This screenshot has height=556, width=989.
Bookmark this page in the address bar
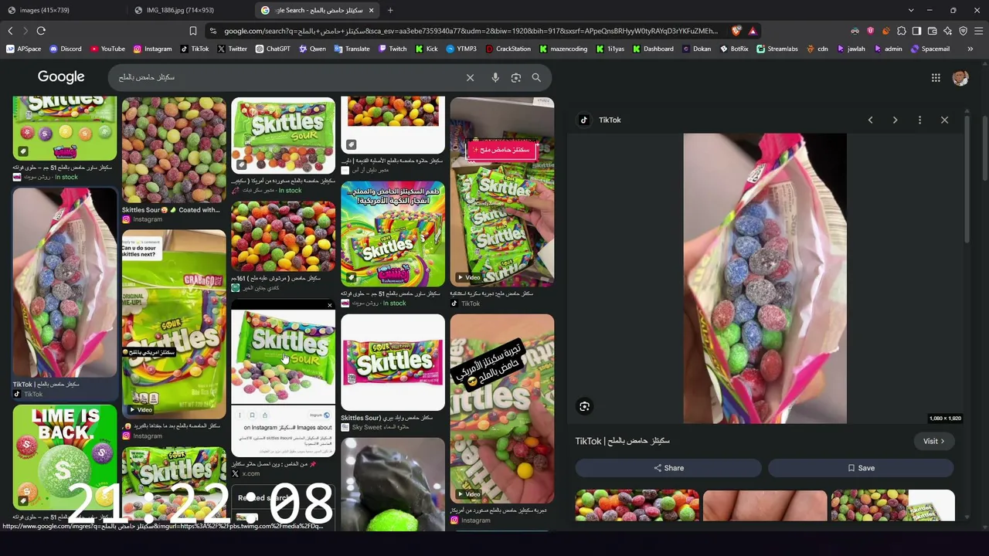pos(193,31)
